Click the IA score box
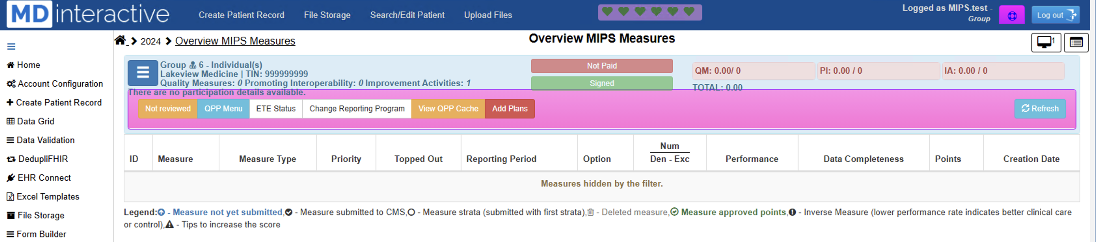Image resolution: width=1096 pixels, height=242 pixels. click(x=1003, y=71)
